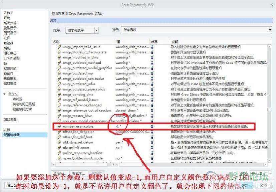Click lightning icon beside nmgr_pending_dma
This screenshot has width=276, height=192.
(x=59, y=94)
